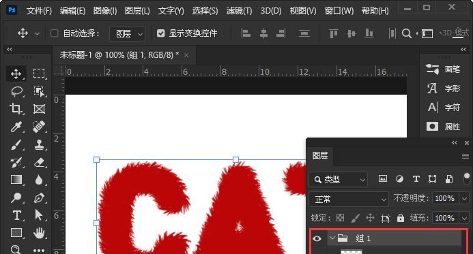Align horizontal centers in options bar
Viewport: 473px width, 254px height.
[263, 33]
